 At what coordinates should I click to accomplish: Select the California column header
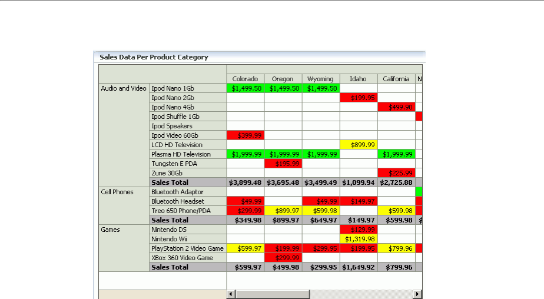(397, 79)
